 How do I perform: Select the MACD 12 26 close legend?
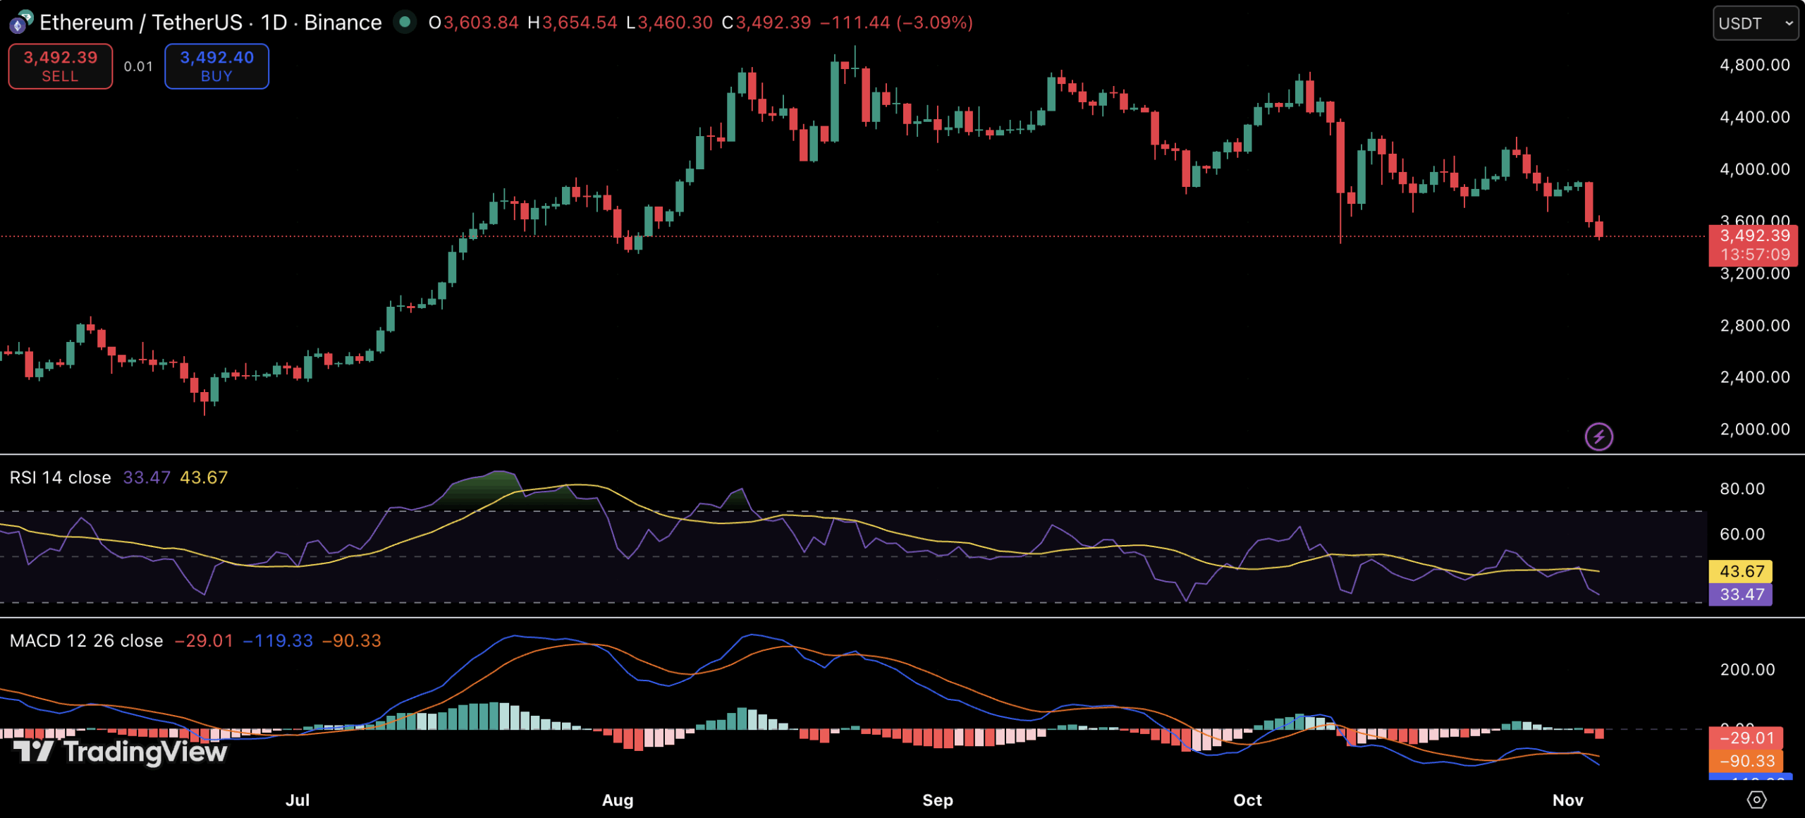pyautogui.click(x=86, y=640)
